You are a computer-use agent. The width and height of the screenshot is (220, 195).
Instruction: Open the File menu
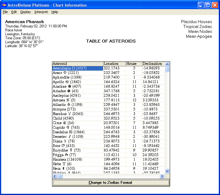point(5,12)
